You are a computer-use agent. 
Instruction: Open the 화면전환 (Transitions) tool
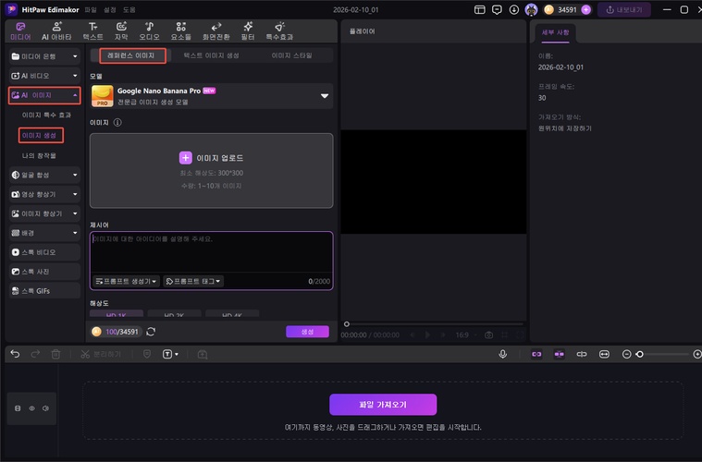[216, 30]
